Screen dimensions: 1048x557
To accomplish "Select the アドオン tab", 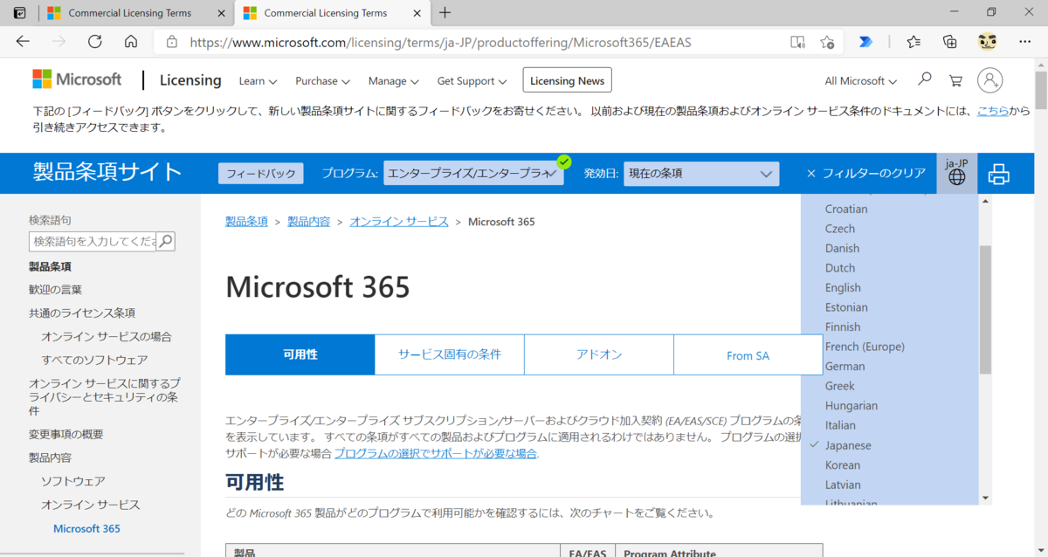I will (x=599, y=355).
